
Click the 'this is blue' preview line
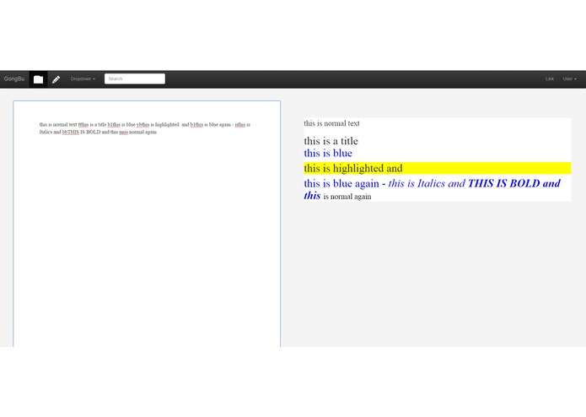point(328,153)
